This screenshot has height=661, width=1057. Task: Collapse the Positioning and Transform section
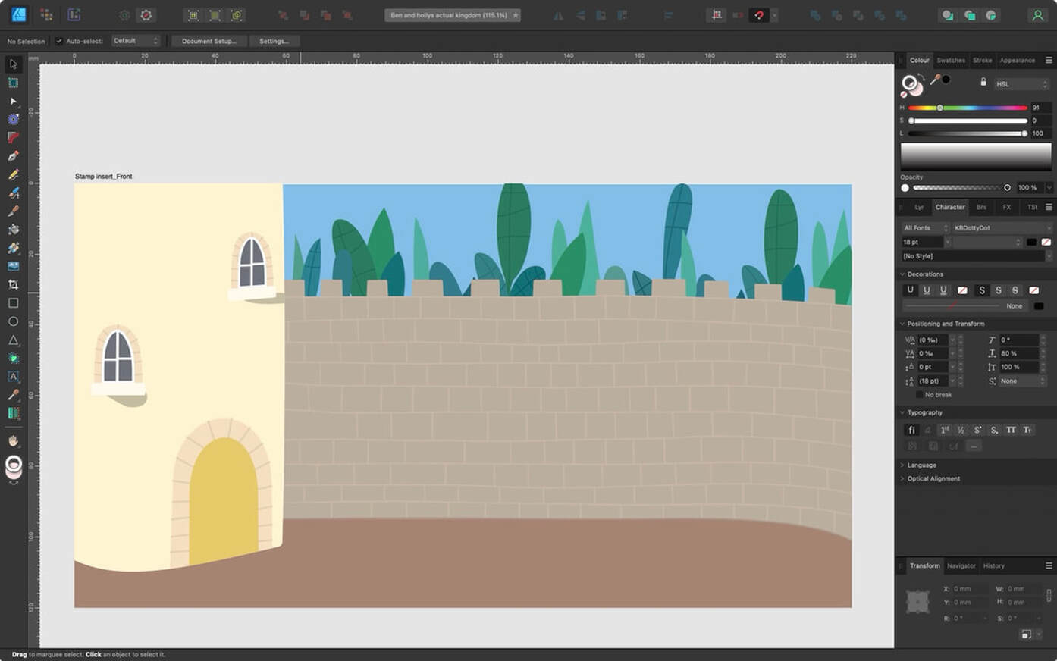tap(902, 324)
